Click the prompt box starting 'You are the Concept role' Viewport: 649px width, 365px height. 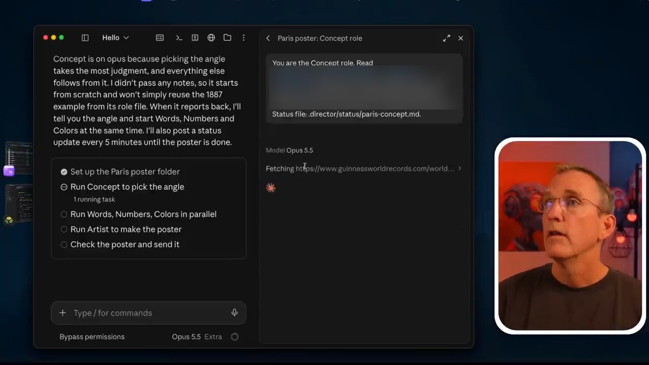[x=364, y=88]
